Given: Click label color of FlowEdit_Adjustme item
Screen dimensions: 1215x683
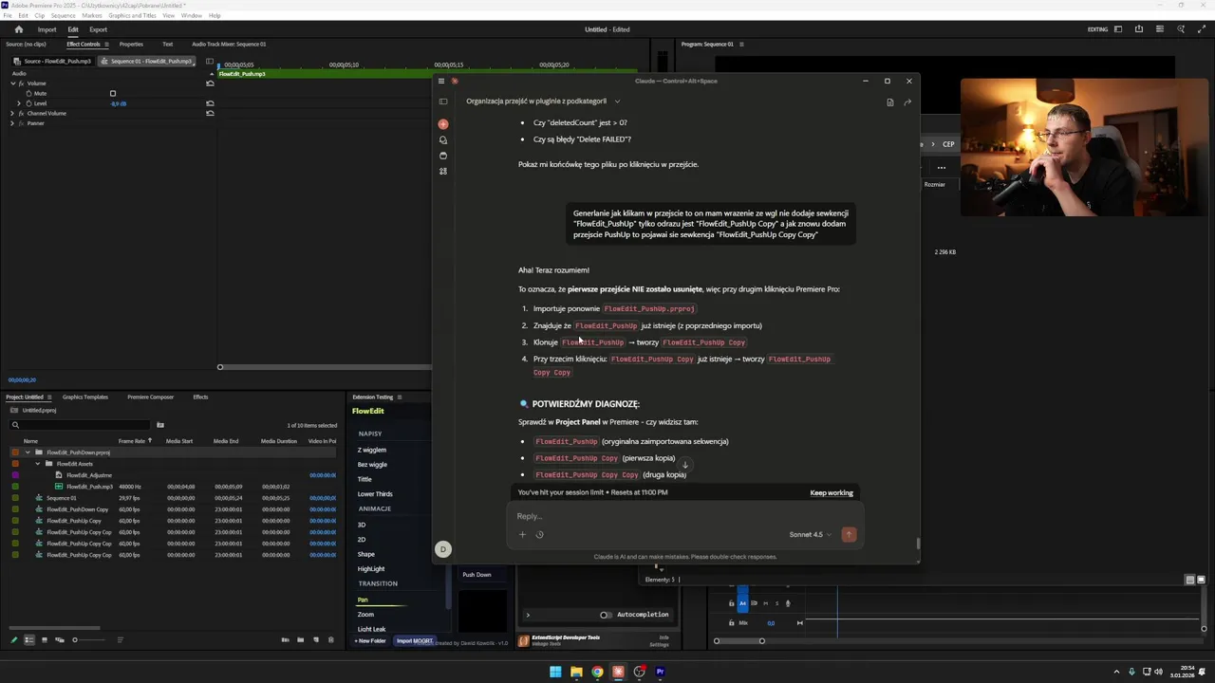Looking at the screenshot, I should (15, 475).
